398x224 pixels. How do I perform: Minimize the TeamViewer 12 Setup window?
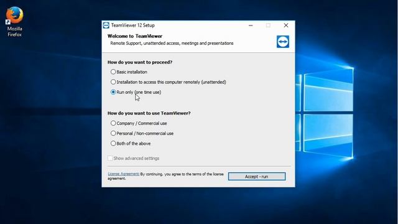tap(251, 26)
